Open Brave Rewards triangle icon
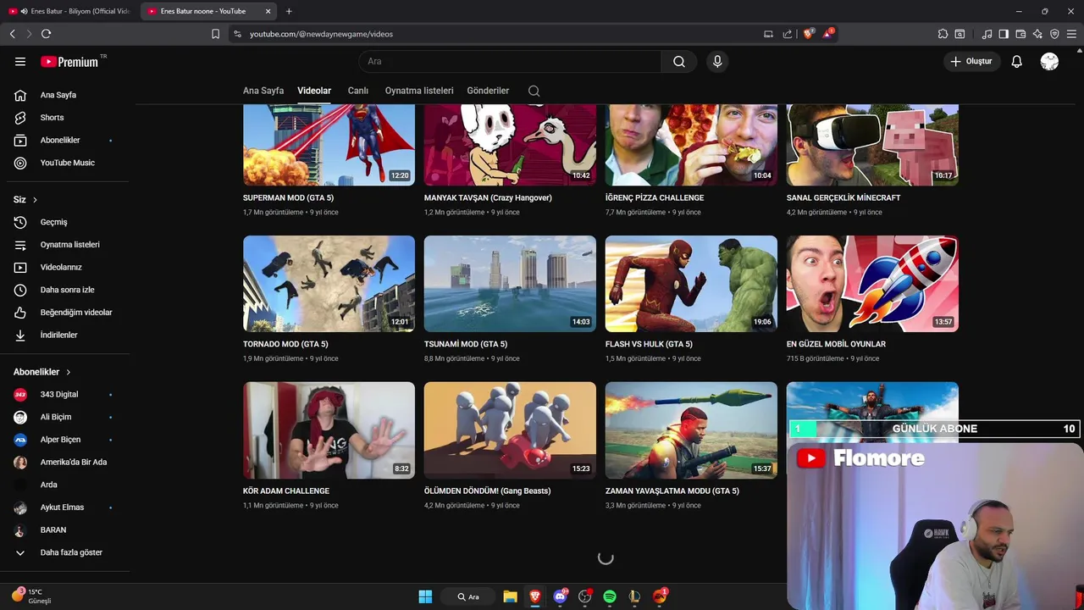Viewport: 1084px width, 610px height. coord(828,34)
